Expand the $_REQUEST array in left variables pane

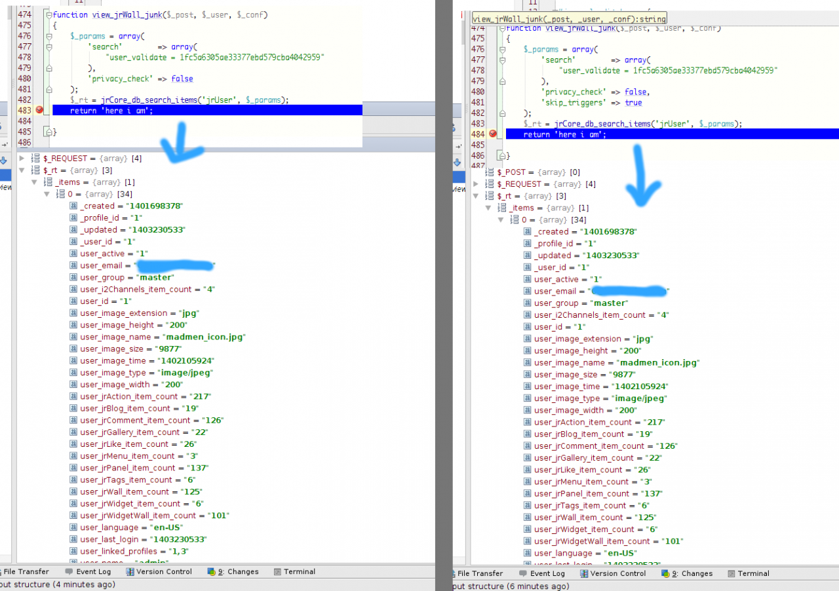point(22,158)
